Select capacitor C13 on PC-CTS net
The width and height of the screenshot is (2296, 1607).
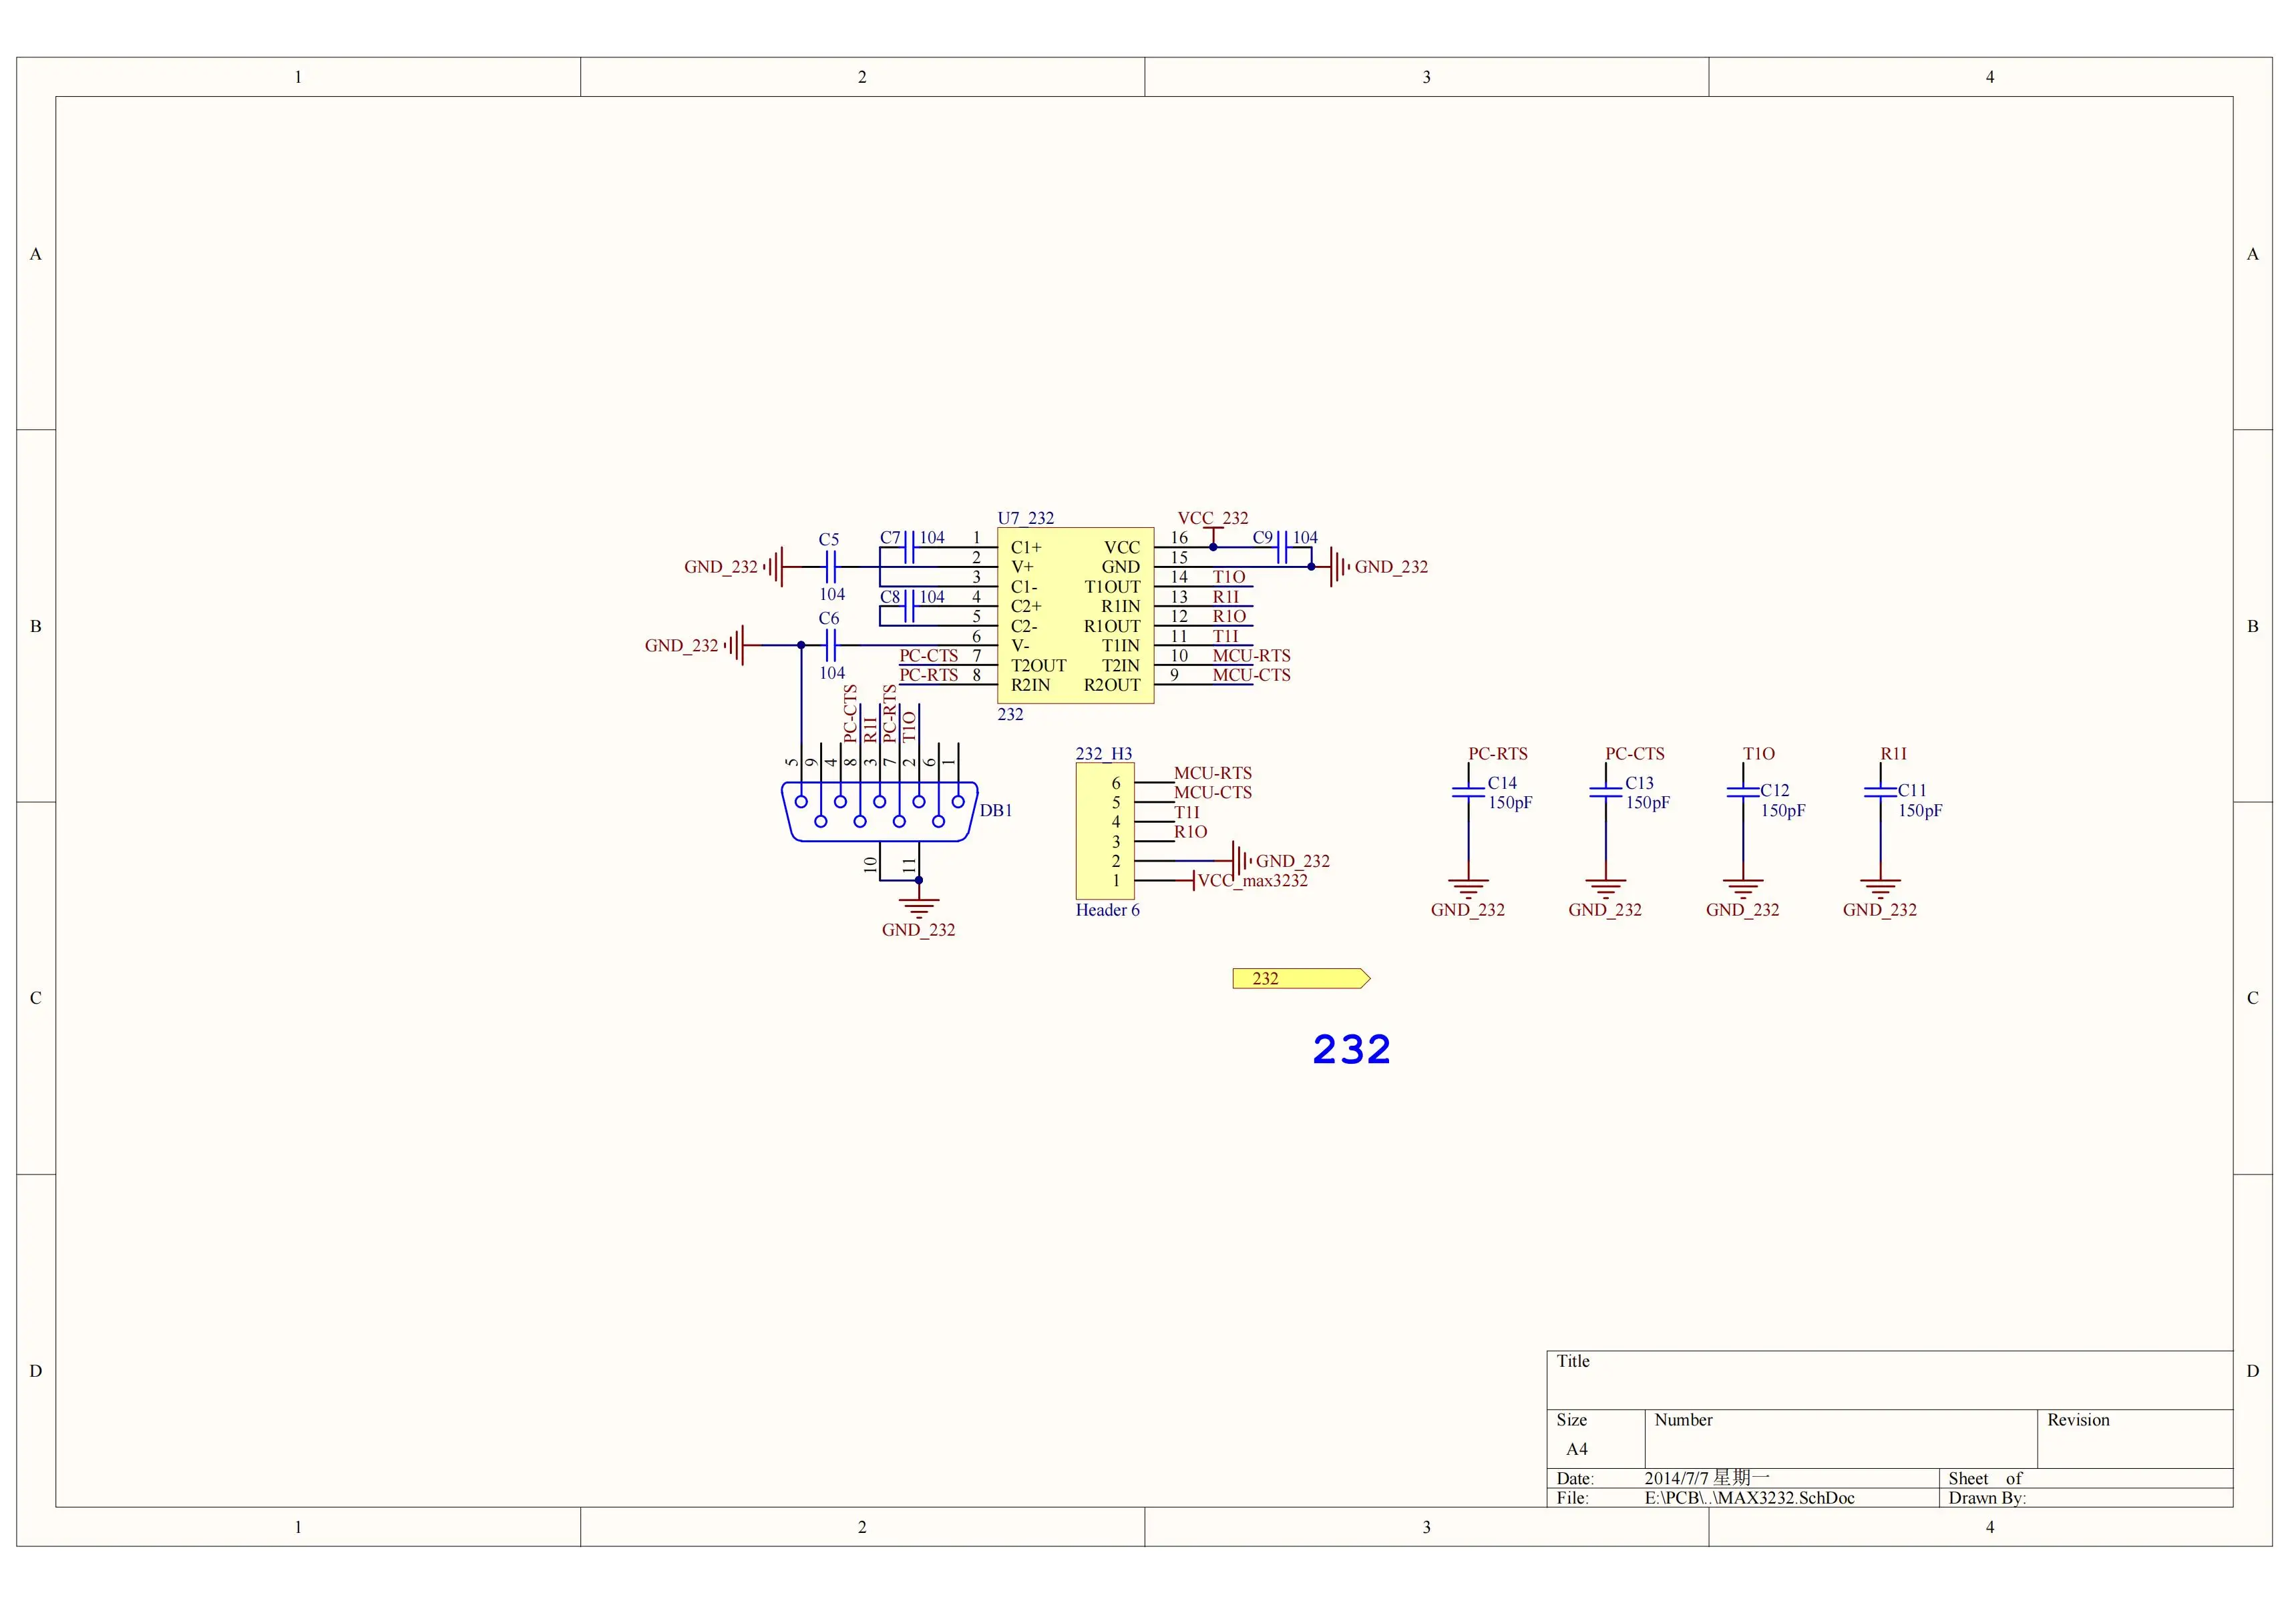point(1605,791)
